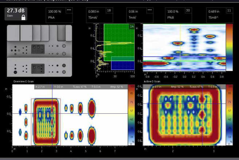
Task: Click X: 2.7 in readout in Active C-Scan
Action: pyautogui.click(x=157, y=87)
